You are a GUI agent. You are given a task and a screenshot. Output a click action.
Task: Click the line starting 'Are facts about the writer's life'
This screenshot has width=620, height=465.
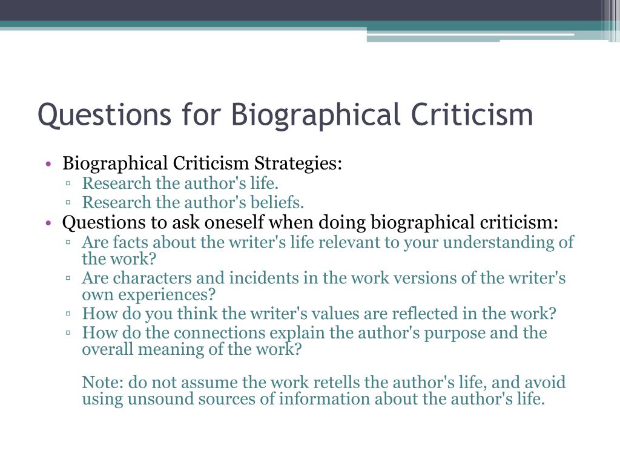coord(328,242)
